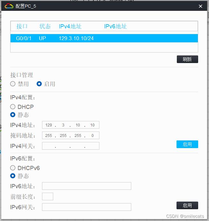Click the IPv6网关 gateway field
Image resolution: width=209 pixels, height=221 pixels.
tap(87, 207)
